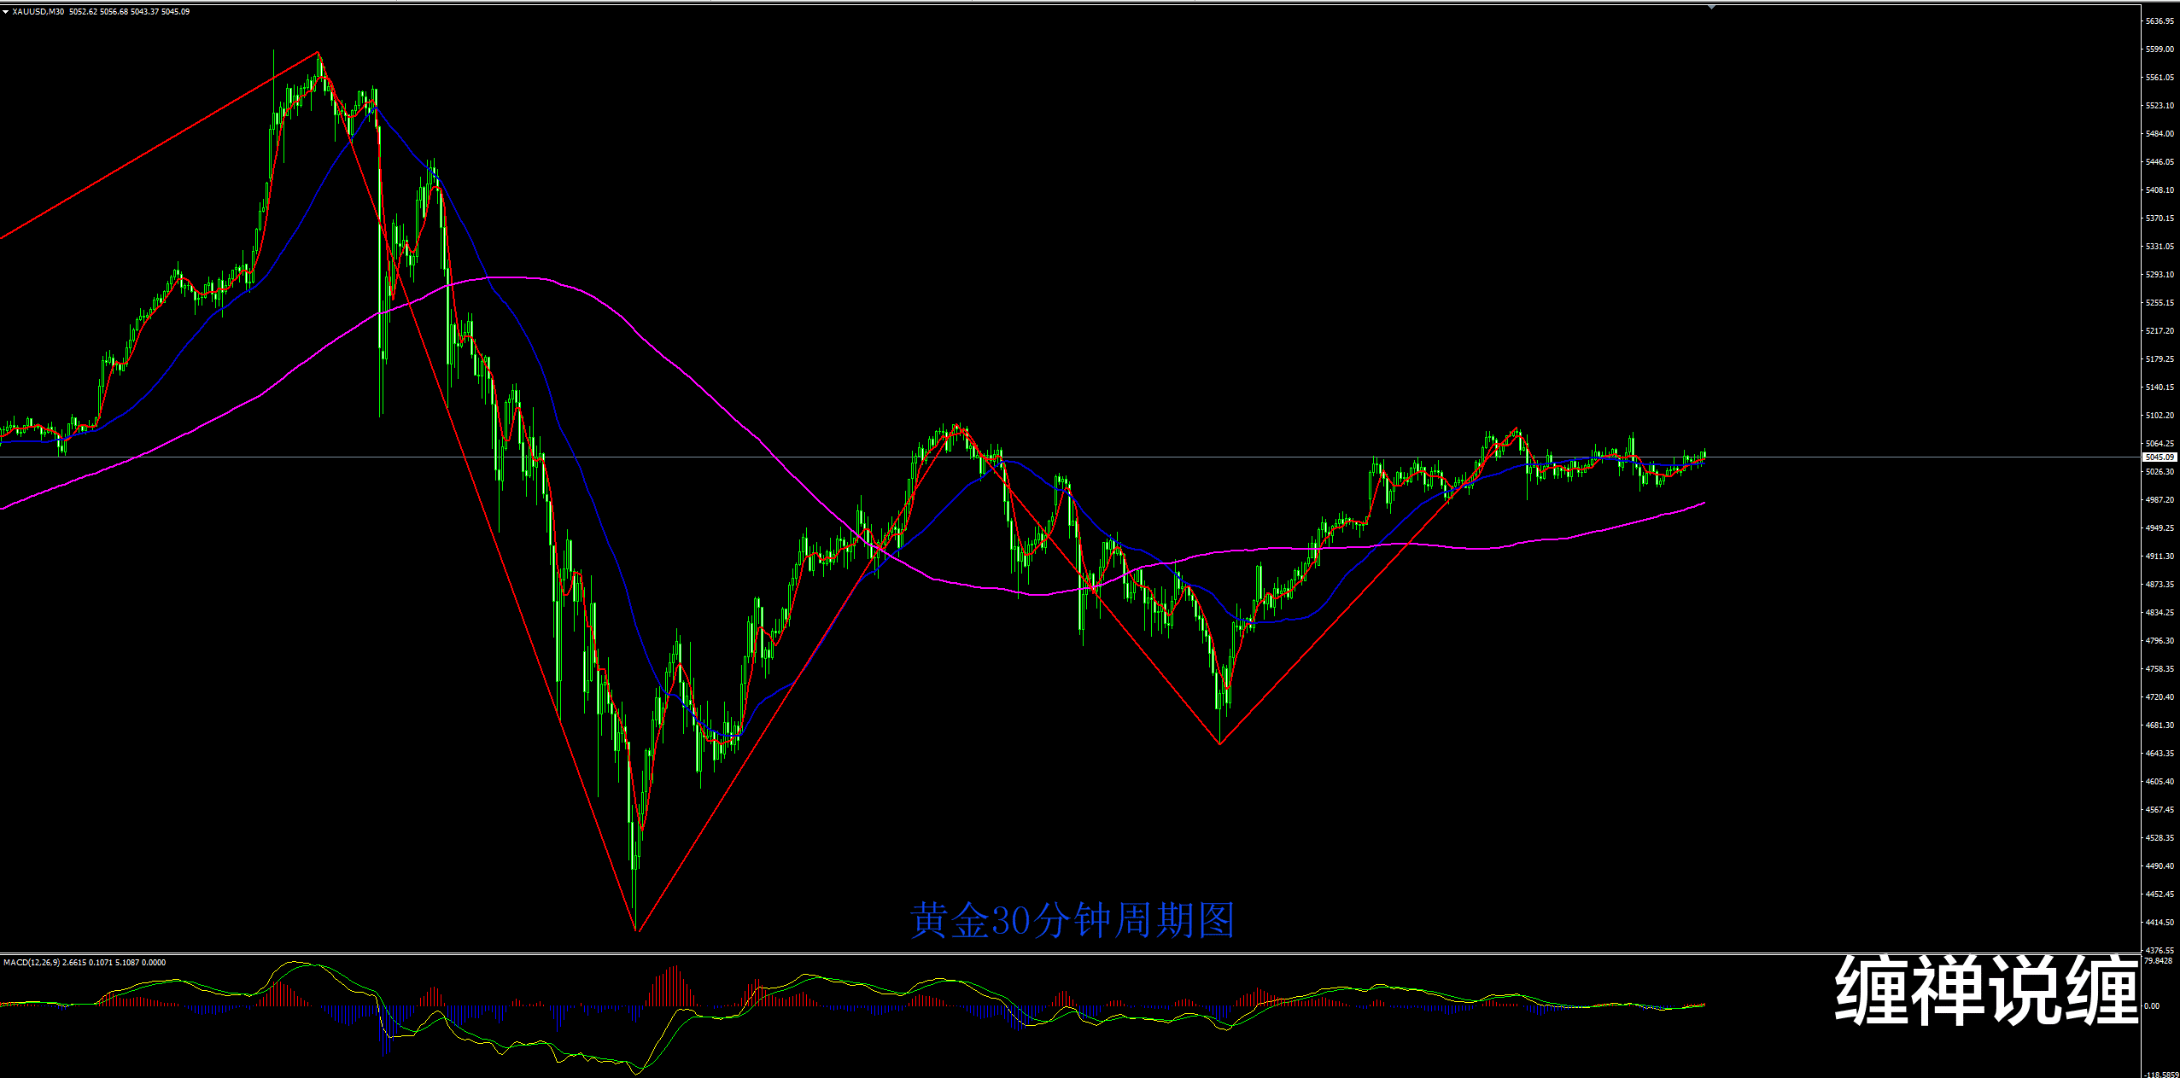Click the XAUUSD,M30 symbol label

point(38,12)
